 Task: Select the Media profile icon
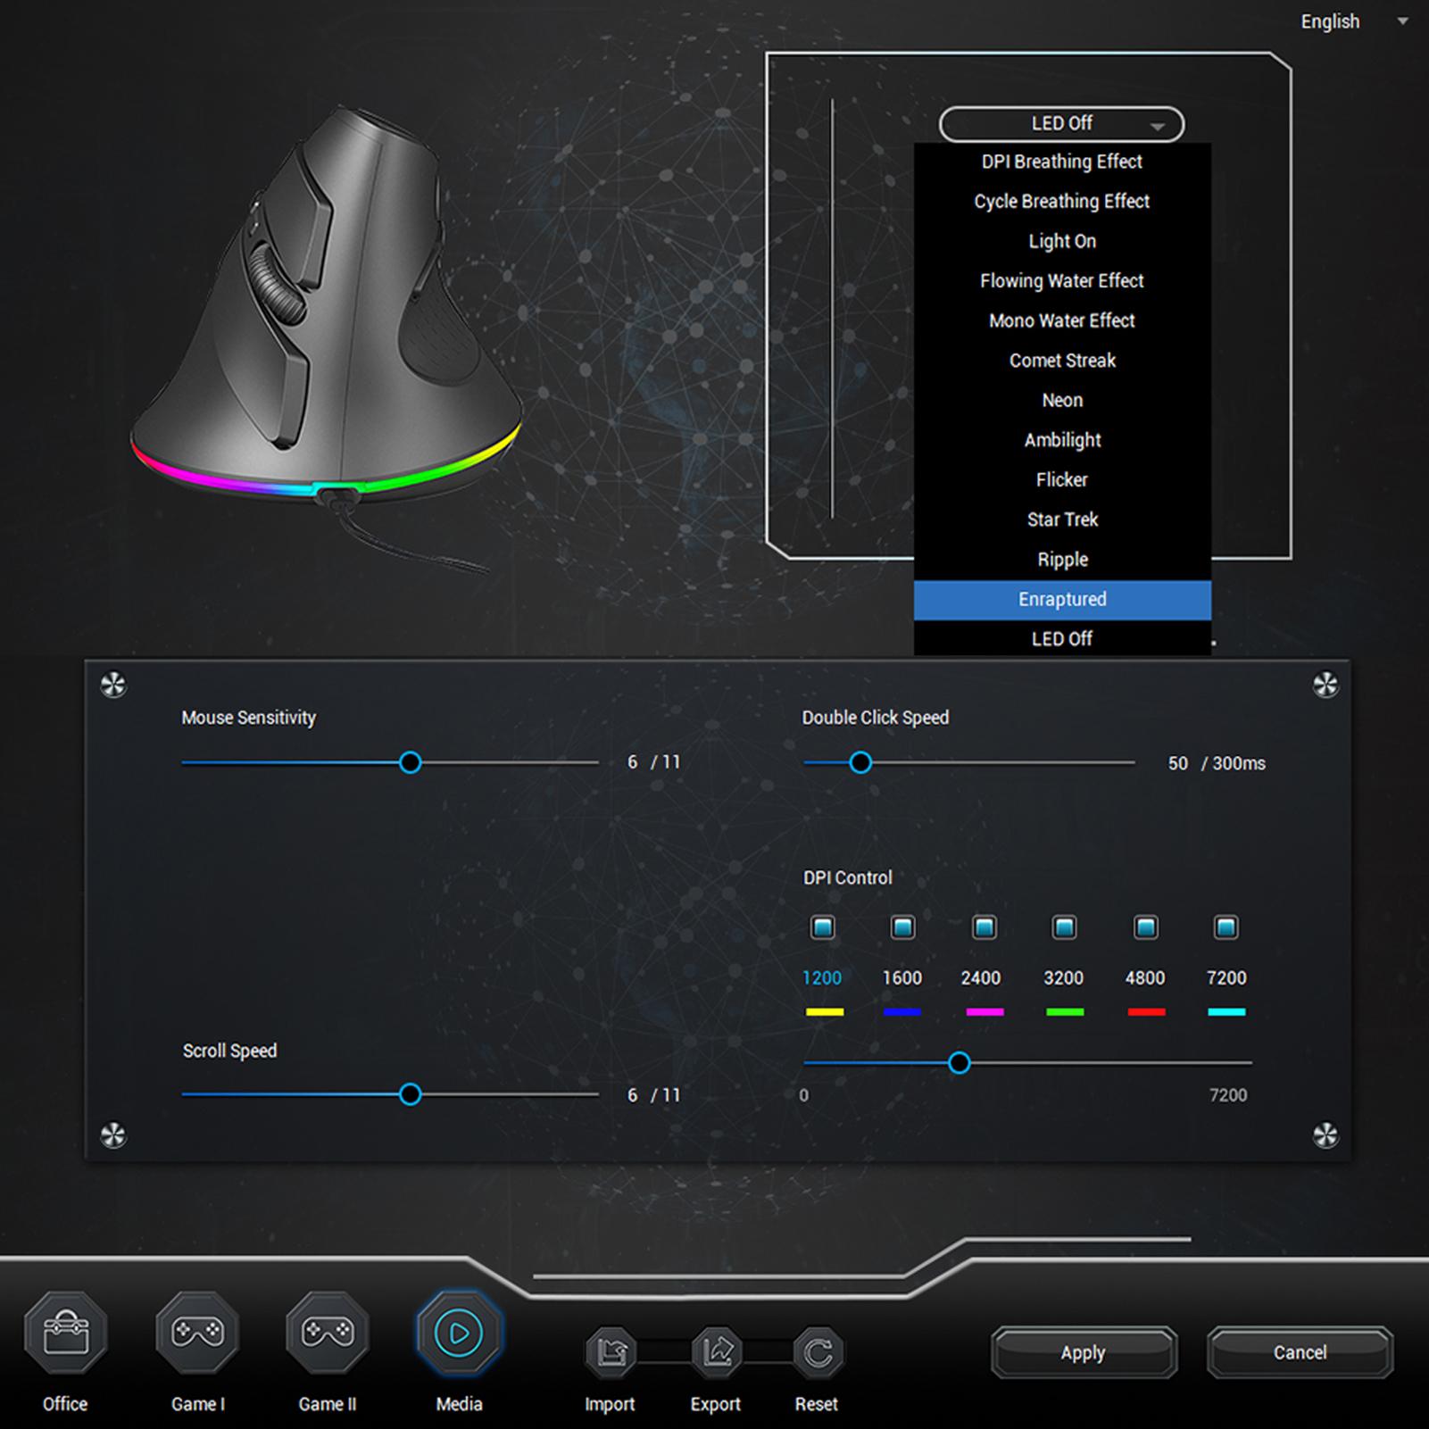point(459,1333)
